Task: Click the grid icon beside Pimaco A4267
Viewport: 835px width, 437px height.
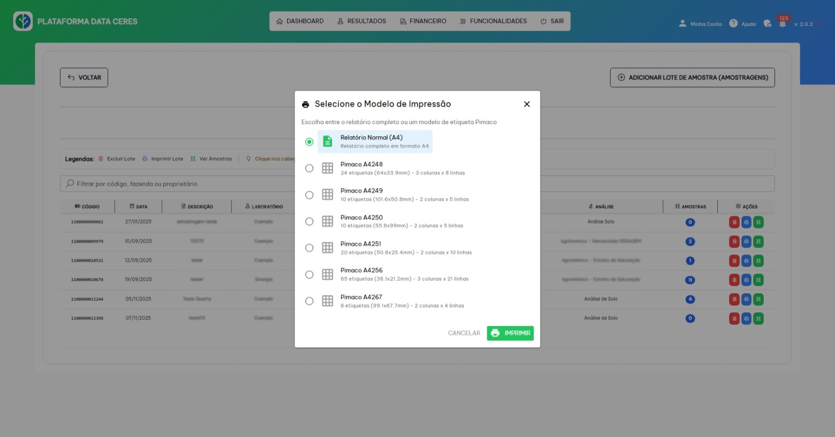Action: coord(328,301)
